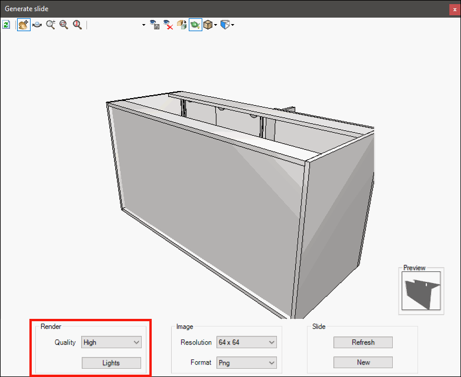Click the Lights button
Viewport: 461px width, 377px height.
[x=112, y=363]
